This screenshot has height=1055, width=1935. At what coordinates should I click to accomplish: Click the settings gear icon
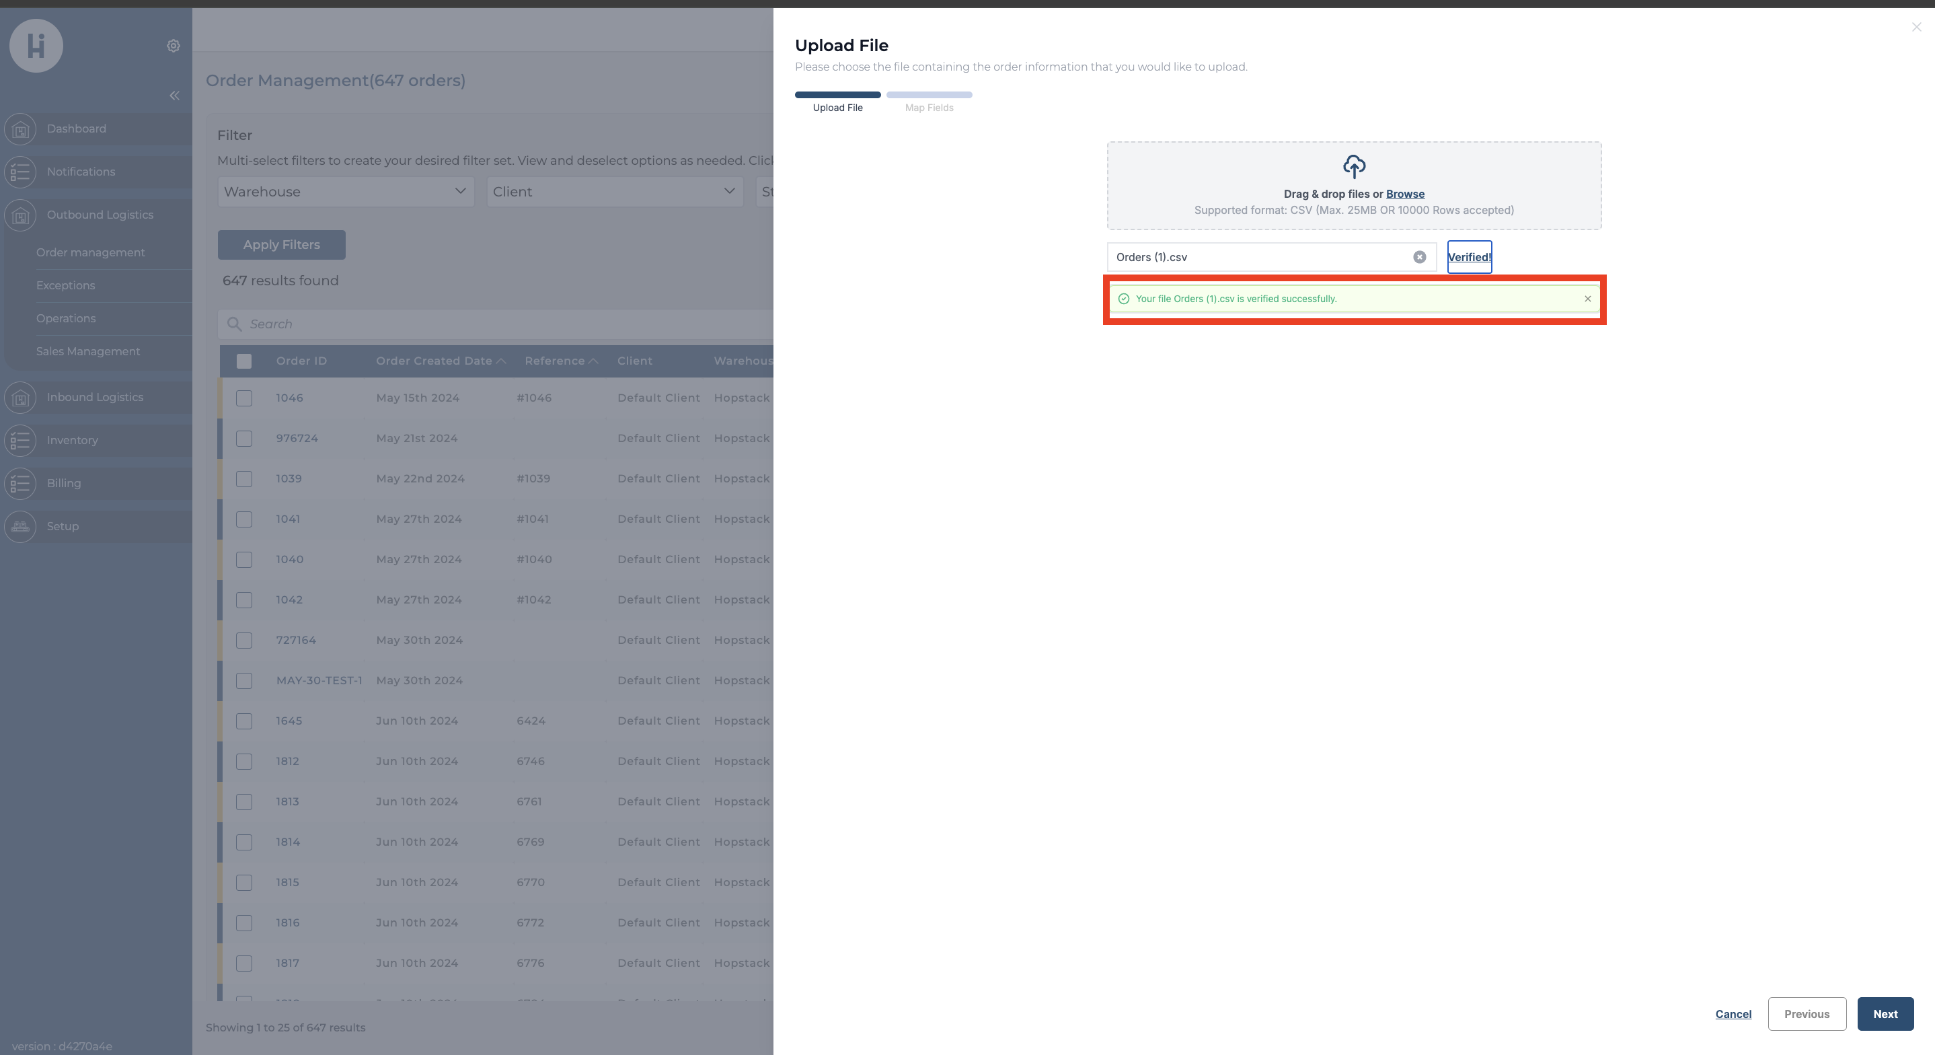click(174, 46)
